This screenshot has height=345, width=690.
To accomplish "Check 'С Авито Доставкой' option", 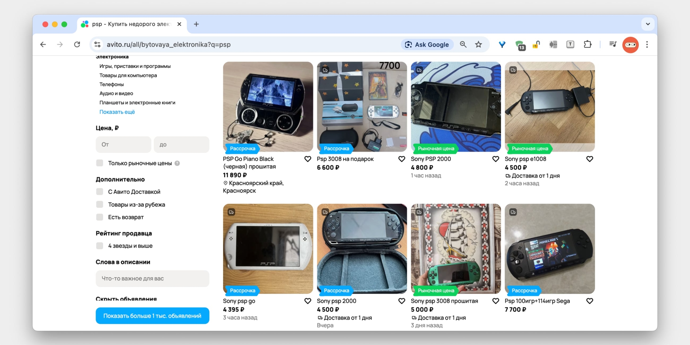I will tap(100, 192).
